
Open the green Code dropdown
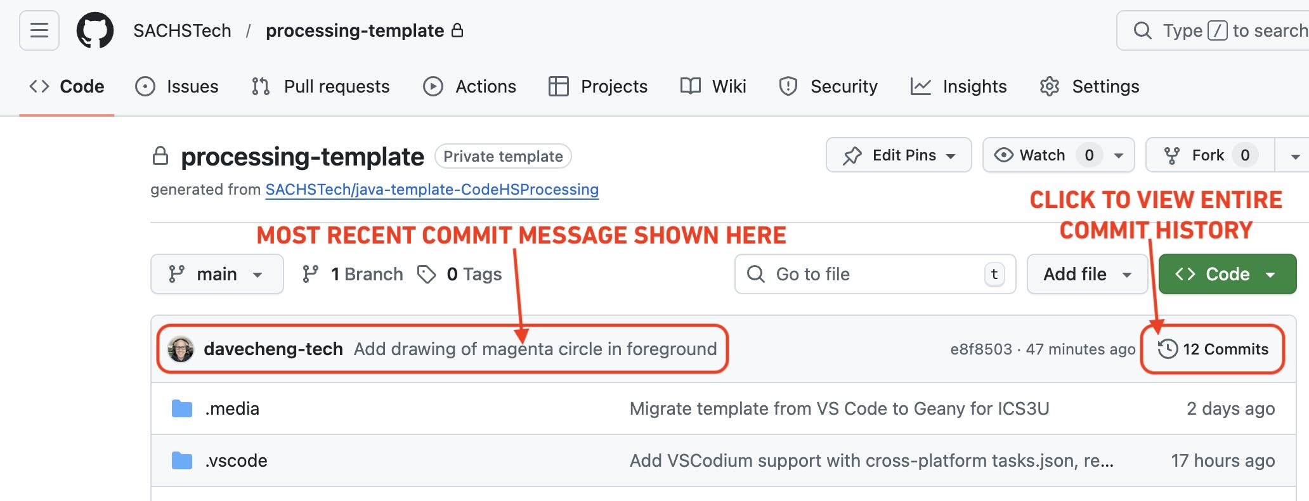1226,274
